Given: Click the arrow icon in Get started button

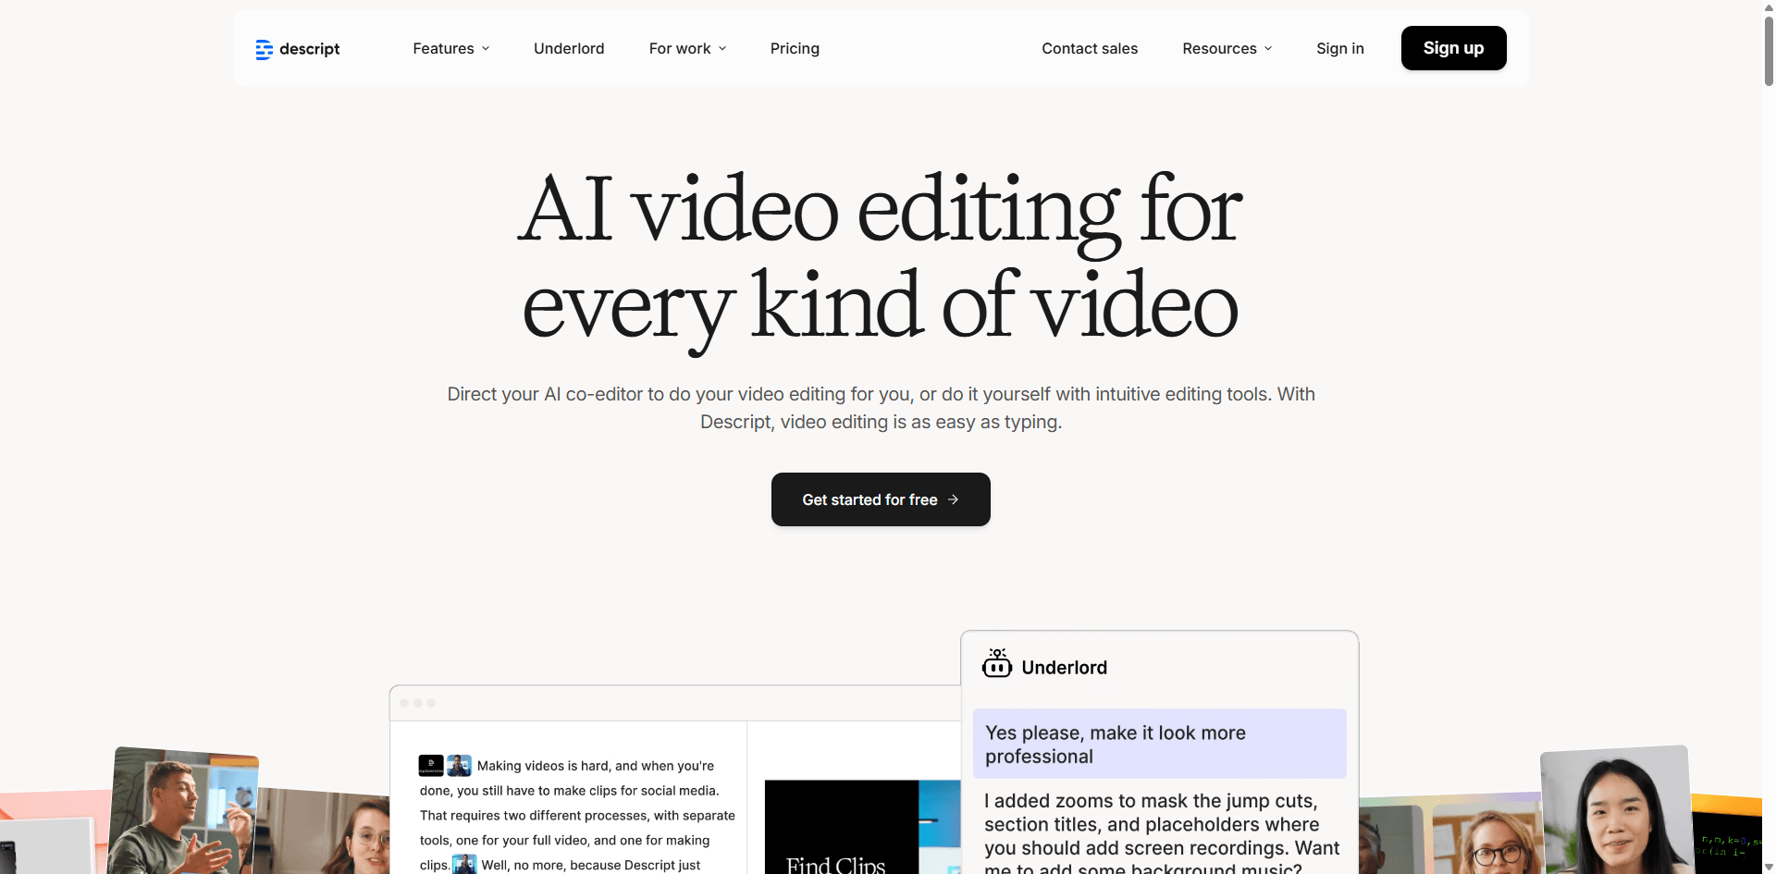Looking at the screenshot, I should [953, 499].
